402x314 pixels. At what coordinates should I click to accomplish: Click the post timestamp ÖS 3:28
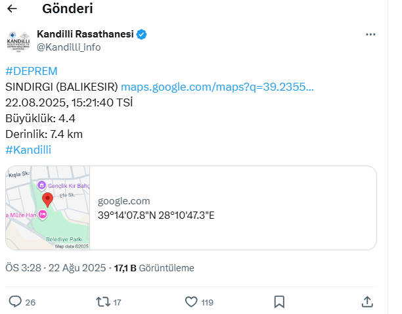[24, 268]
